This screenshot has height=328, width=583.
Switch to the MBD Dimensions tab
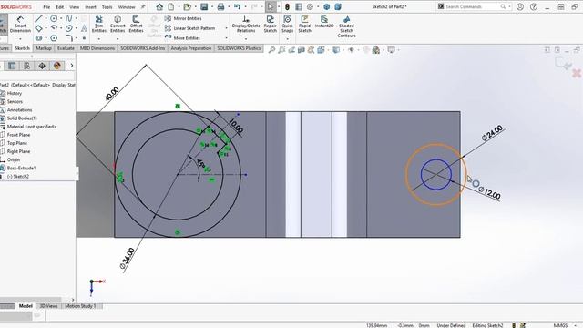coord(97,48)
